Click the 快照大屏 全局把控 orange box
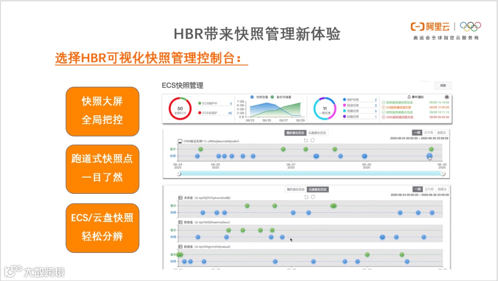498x281 pixels. click(102, 111)
